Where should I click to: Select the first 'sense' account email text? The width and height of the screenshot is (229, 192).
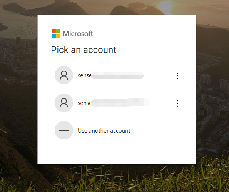(x=111, y=75)
